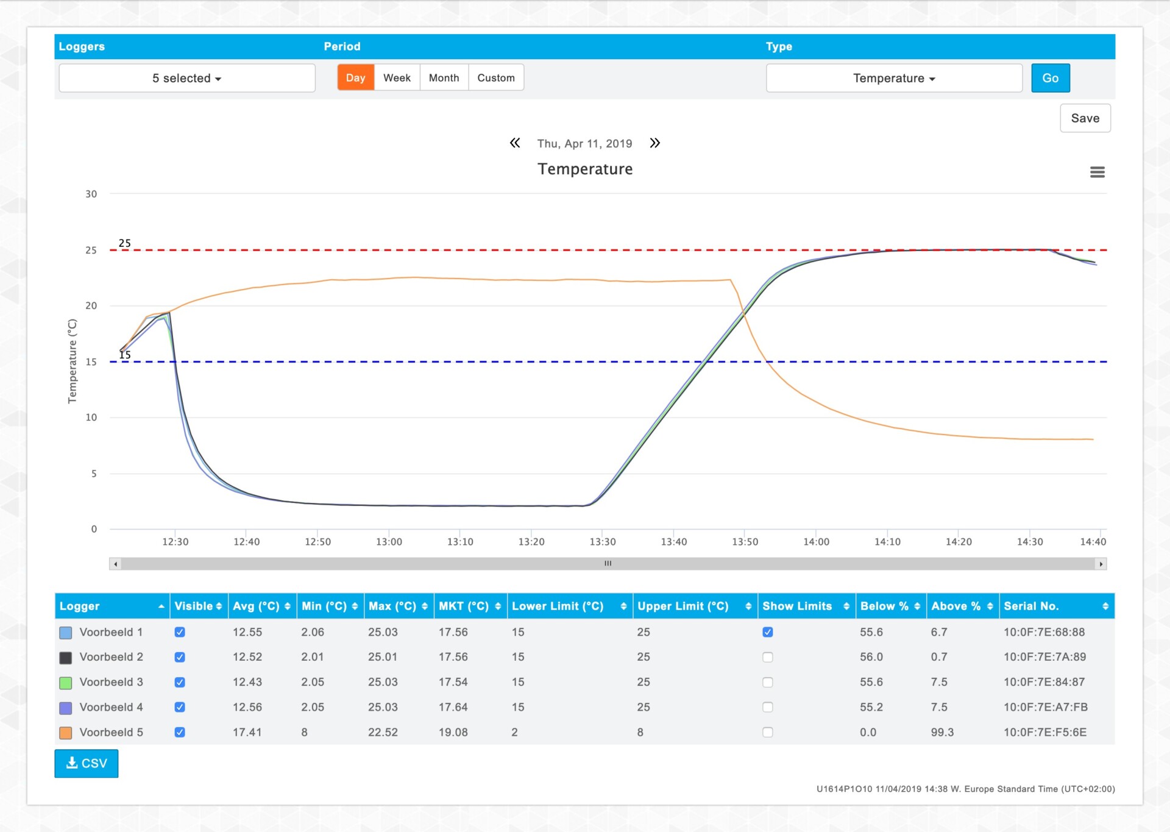Sort by Logger column arrow

[161, 606]
